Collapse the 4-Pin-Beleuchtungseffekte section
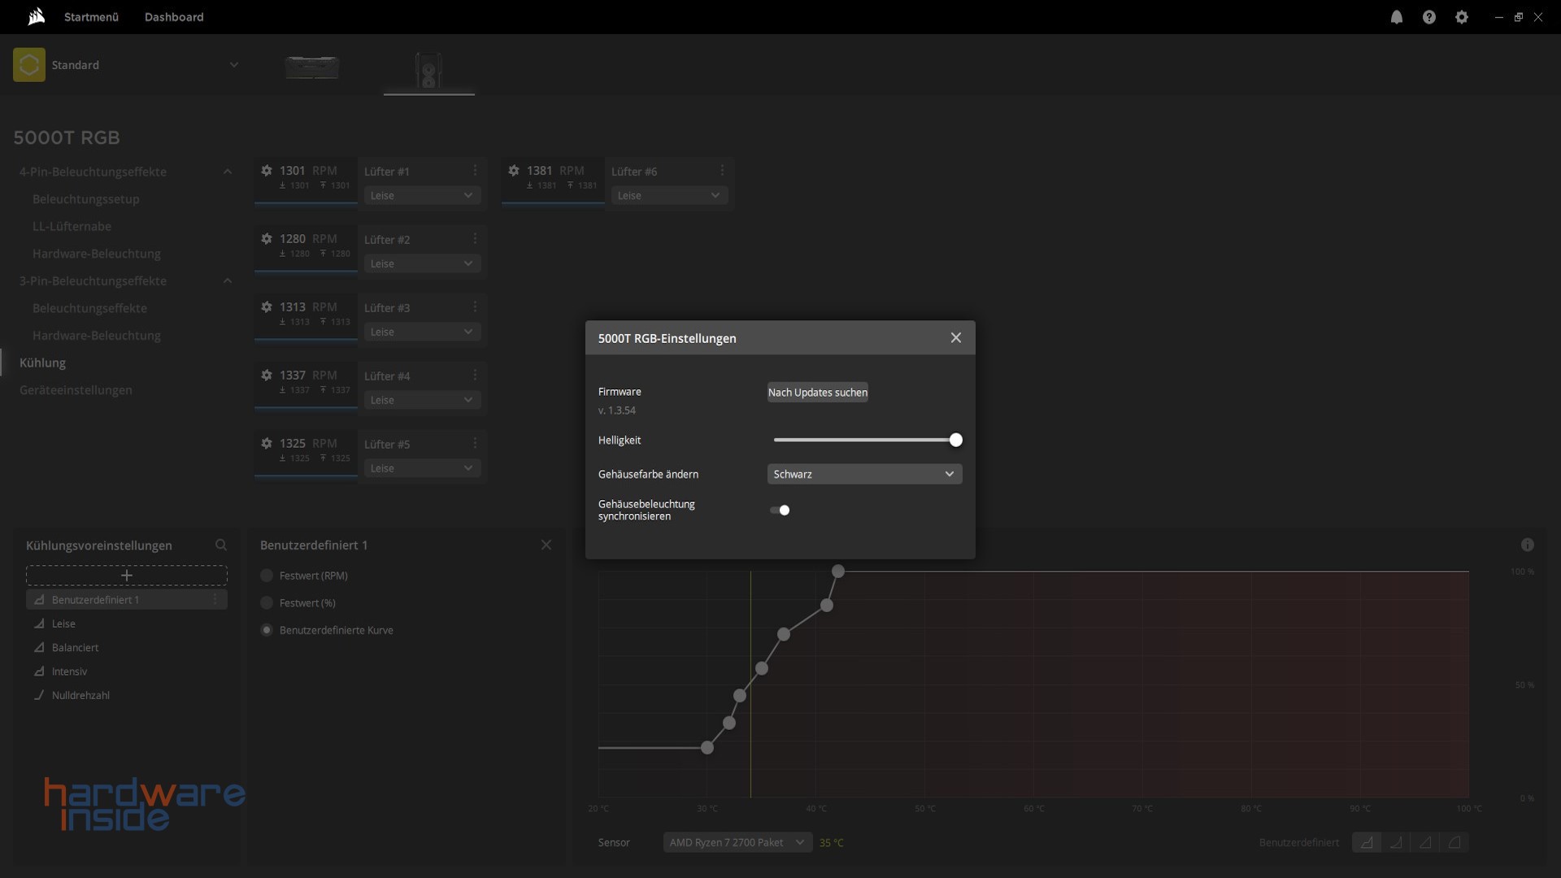The height and width of the screenshot is (878, 1561). (x=227, y=172)
